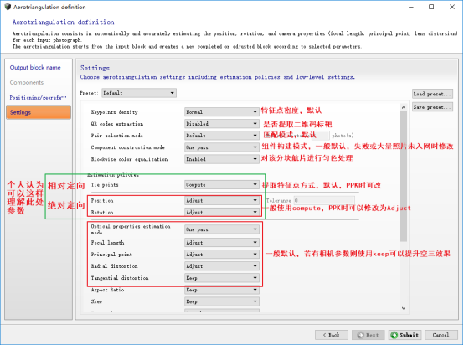Click the Cancel button

point(441,335)
